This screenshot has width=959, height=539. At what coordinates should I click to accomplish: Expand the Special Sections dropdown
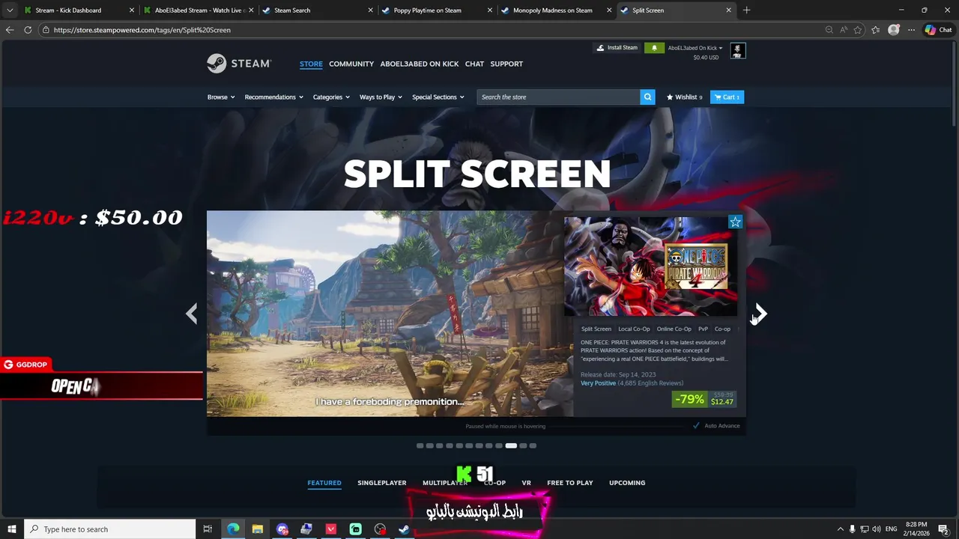438,97
